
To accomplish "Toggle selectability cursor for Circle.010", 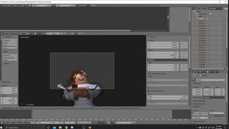I will click(222, 45).
